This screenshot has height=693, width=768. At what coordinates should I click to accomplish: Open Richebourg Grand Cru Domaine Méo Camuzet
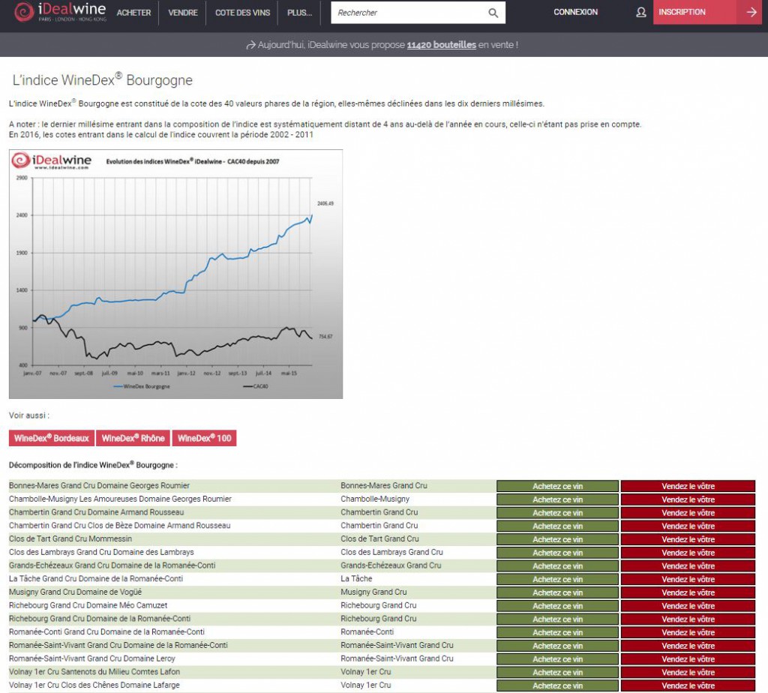click(x=88, y=604)
